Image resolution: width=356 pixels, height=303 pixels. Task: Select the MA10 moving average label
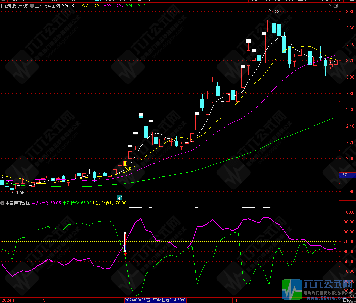pos(92,6)
